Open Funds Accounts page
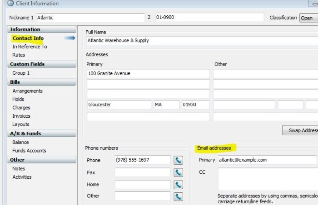 pos(29,151)
